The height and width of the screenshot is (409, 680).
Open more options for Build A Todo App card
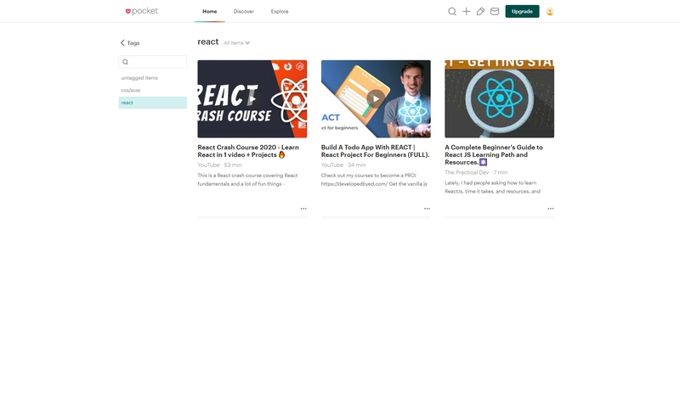pos(428,209)
